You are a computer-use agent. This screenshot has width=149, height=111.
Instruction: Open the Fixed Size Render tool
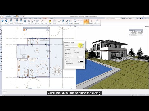coord(29,22)
